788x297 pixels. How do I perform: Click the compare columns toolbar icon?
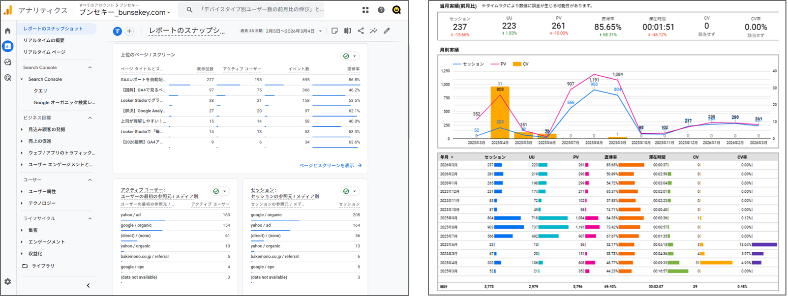348,31
